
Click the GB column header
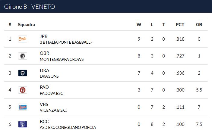tap(199, 25)
